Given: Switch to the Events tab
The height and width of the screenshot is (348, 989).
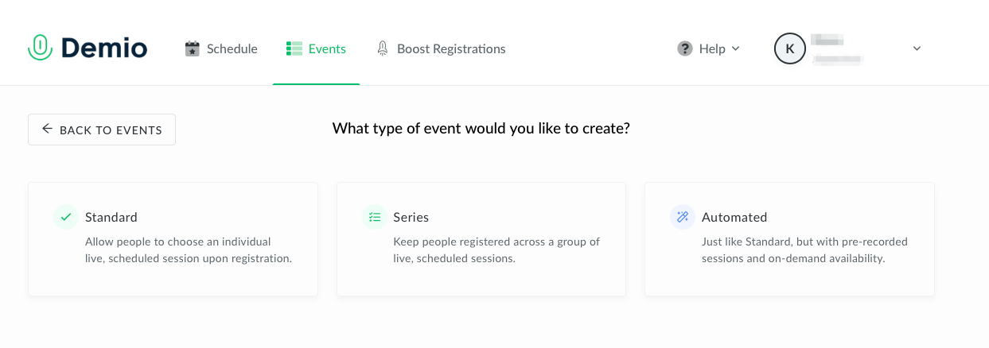Looking at the screenshot, I should pos(327,48).
